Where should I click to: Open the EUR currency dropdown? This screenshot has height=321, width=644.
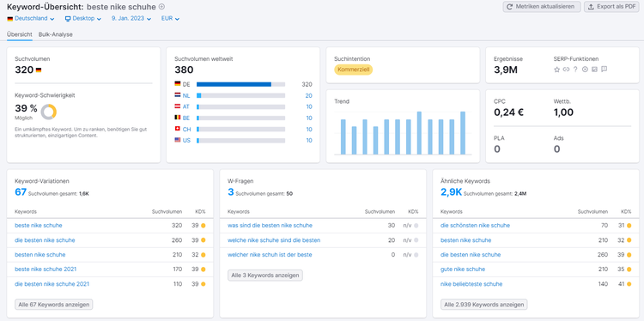[170, 19]
